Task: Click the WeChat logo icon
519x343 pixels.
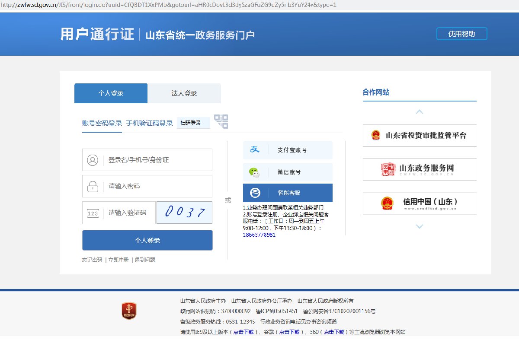Action: pyautogui.click(x=255, y=172)
